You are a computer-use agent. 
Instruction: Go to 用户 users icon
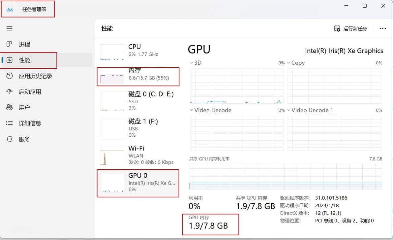tap(10, 108)
